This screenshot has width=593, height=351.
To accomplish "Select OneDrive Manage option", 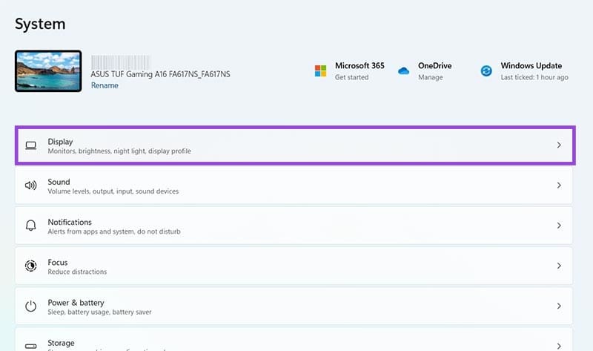I will coord(430,77).
